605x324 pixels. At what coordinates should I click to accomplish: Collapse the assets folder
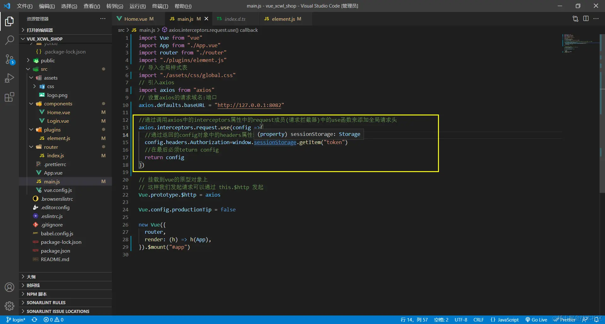click(x=50, y=78)
